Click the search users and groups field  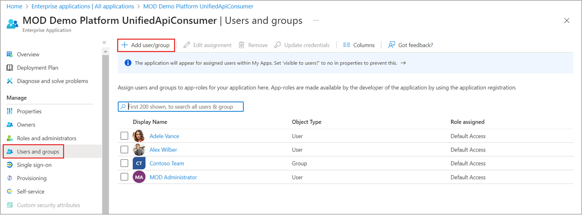[184, 107]
